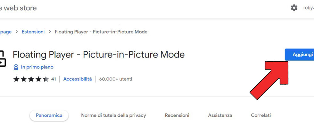Click the star rating icons
Image resolution: width=314 pixels, height=134 pixels.
tap(31, 79)
